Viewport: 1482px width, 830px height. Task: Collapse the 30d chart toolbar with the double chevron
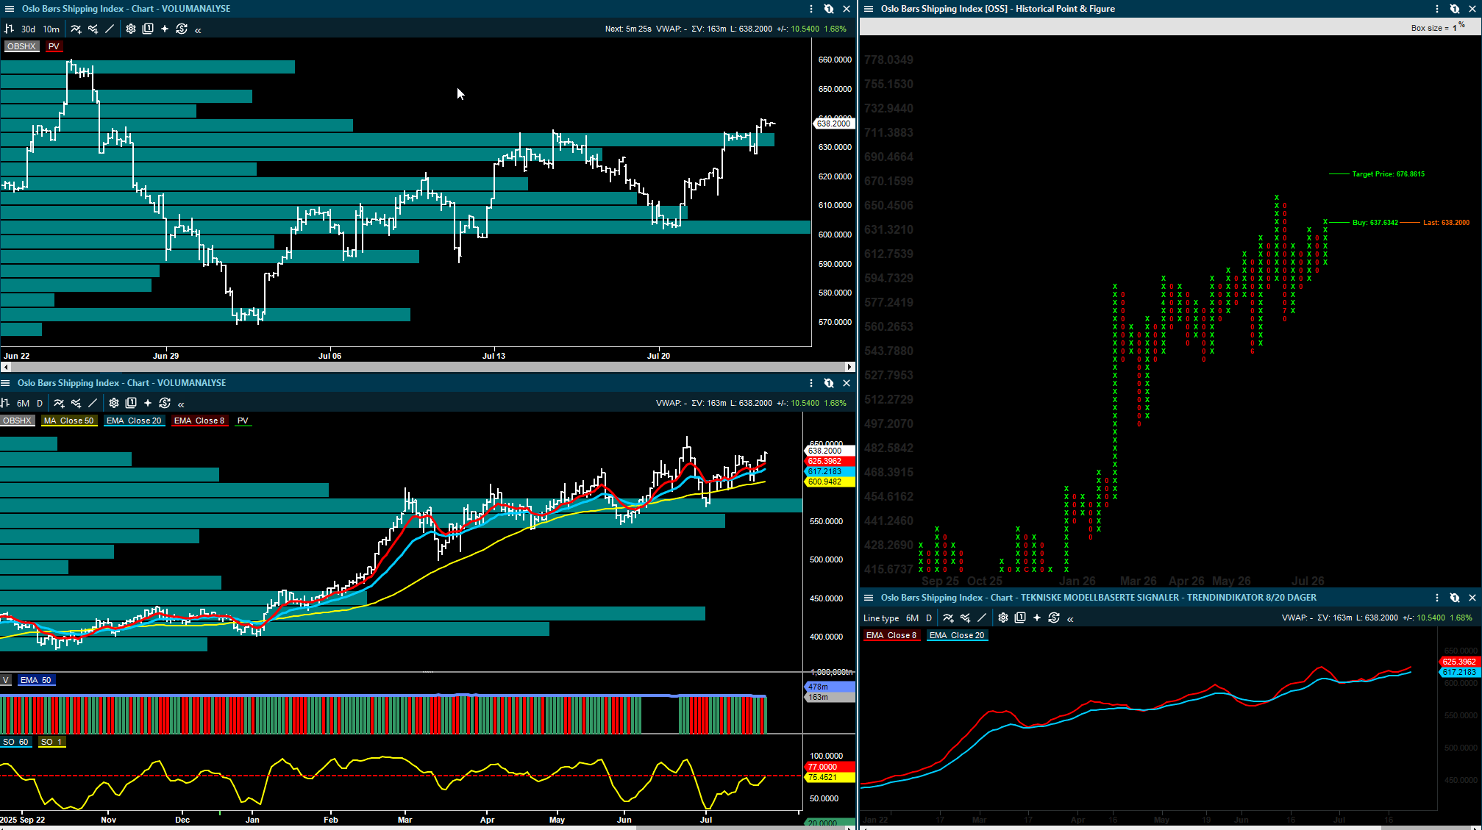tap(198, 29)
